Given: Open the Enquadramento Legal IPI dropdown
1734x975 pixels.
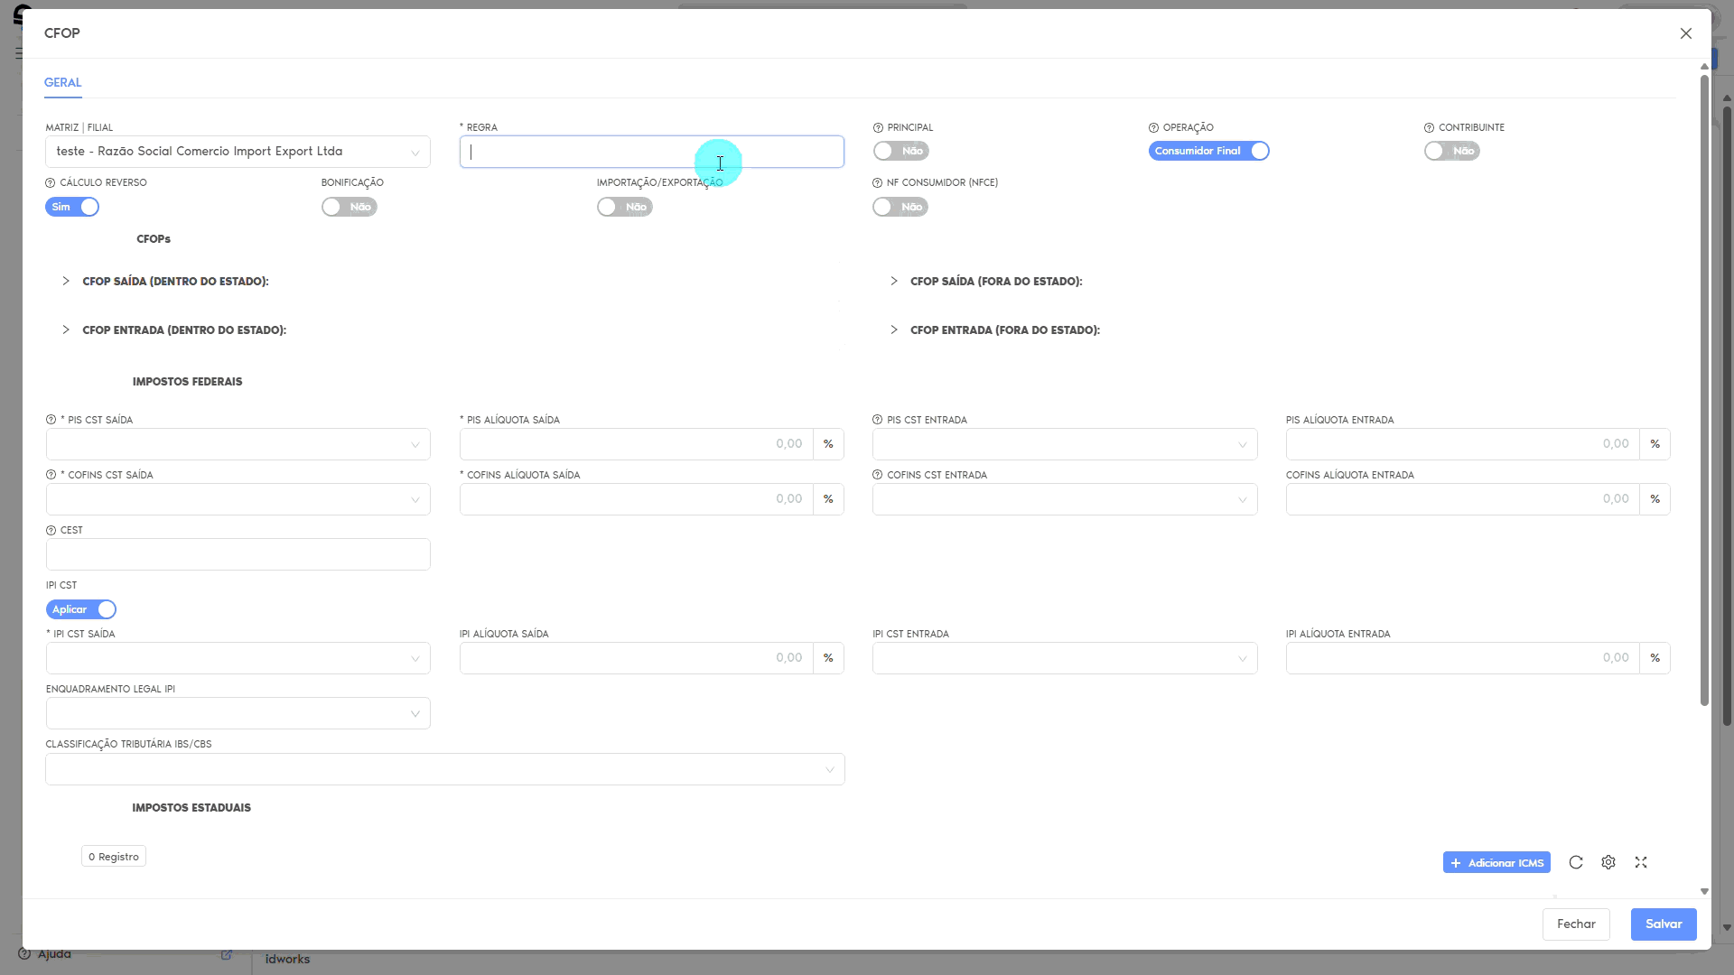Looking at the screenshot, I should pos(238,713).
